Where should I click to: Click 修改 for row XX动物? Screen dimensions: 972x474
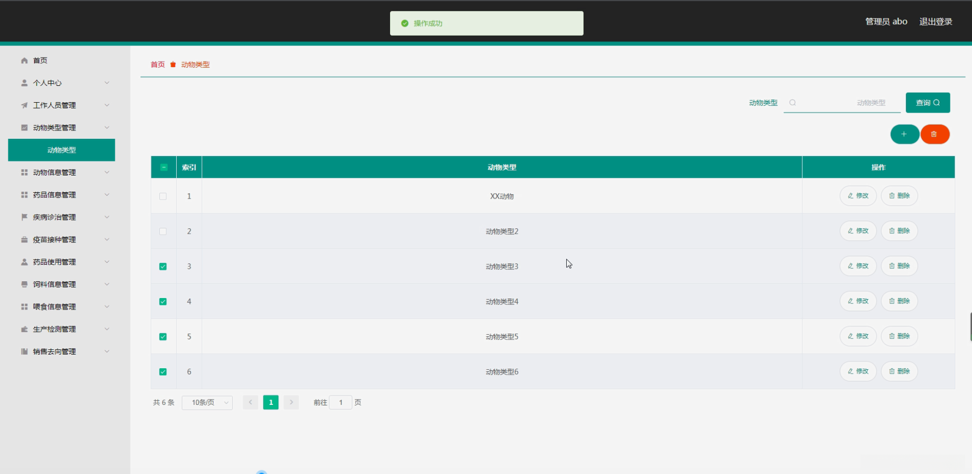[858, 196]
